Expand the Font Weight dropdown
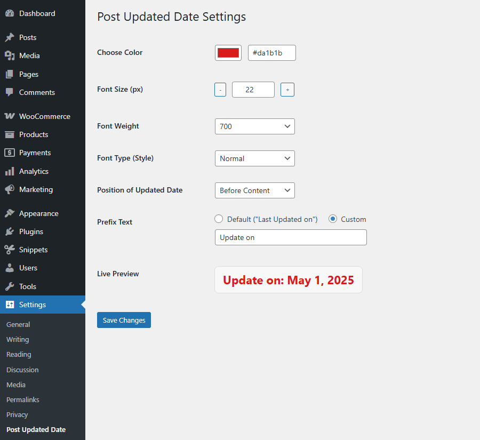 [255, 126]
